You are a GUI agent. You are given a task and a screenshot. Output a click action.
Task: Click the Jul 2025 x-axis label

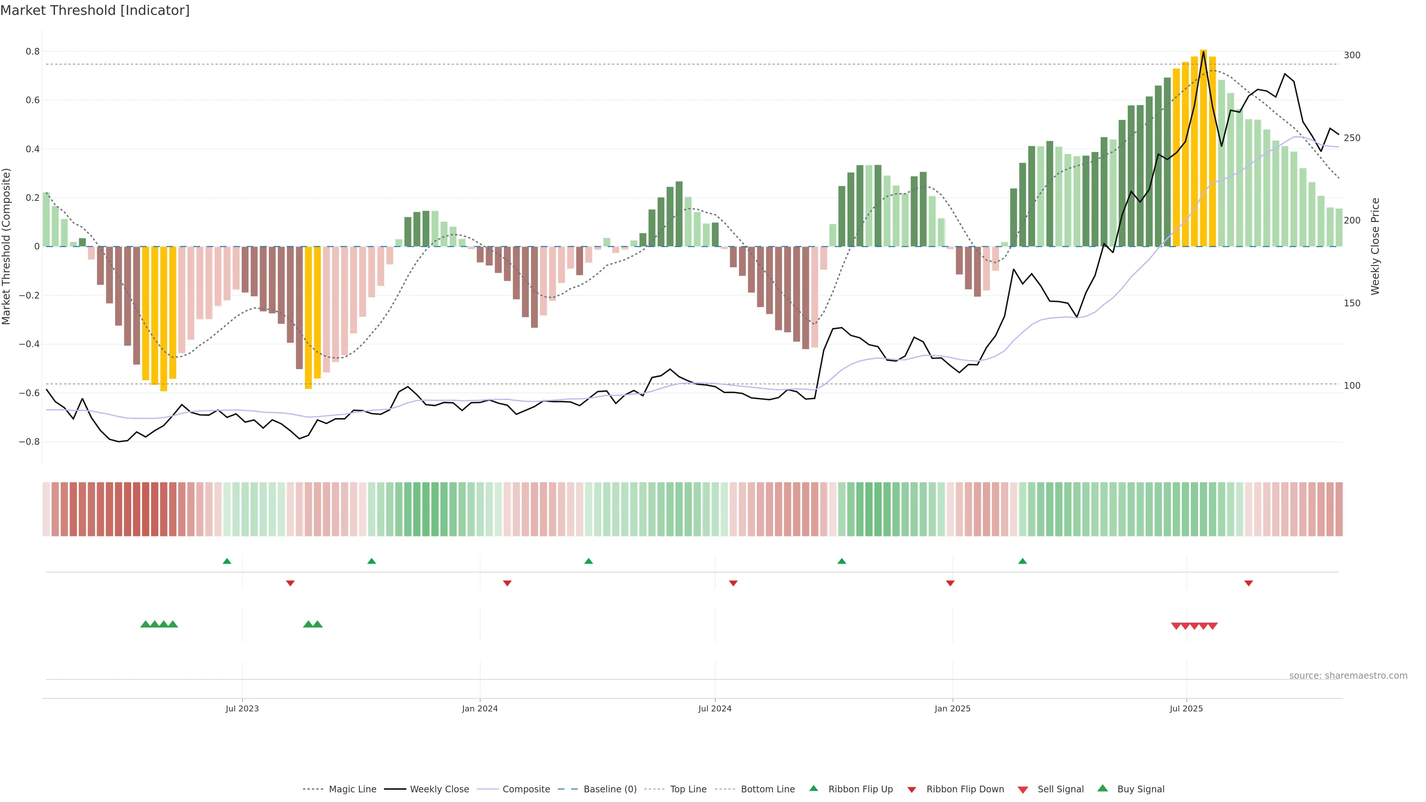1186,708
